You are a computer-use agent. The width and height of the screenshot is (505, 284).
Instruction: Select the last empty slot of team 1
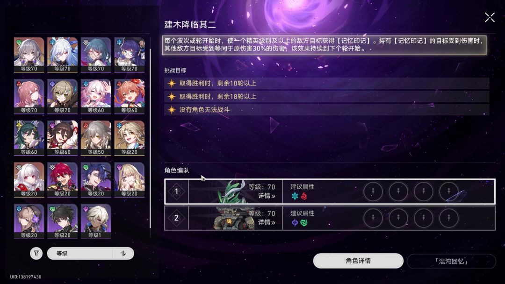(448, 192)
